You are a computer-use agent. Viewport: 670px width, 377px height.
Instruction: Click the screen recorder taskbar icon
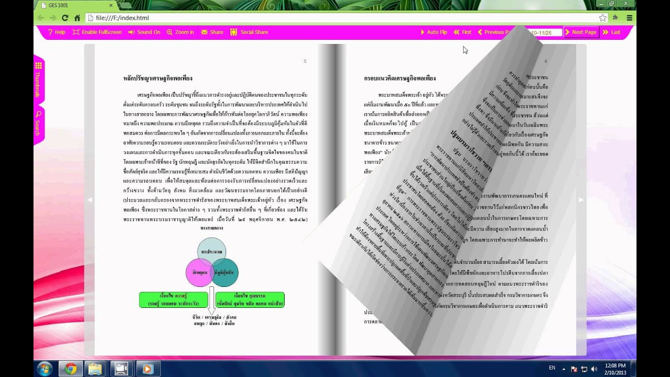[x=121, y=369]
